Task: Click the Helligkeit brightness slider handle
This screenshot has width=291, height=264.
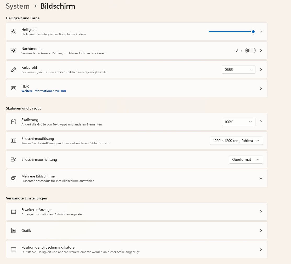Action: click(253, 32)
